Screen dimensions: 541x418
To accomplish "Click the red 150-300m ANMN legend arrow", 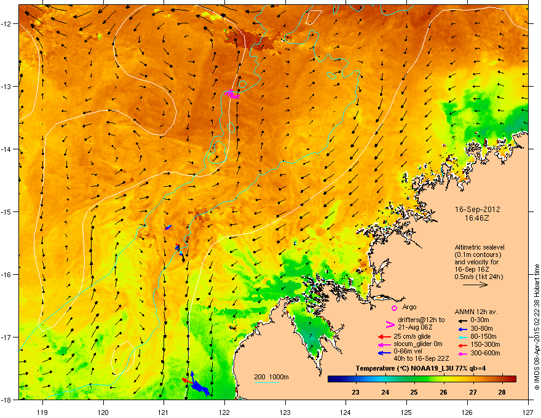I will (x=463, y=345).
